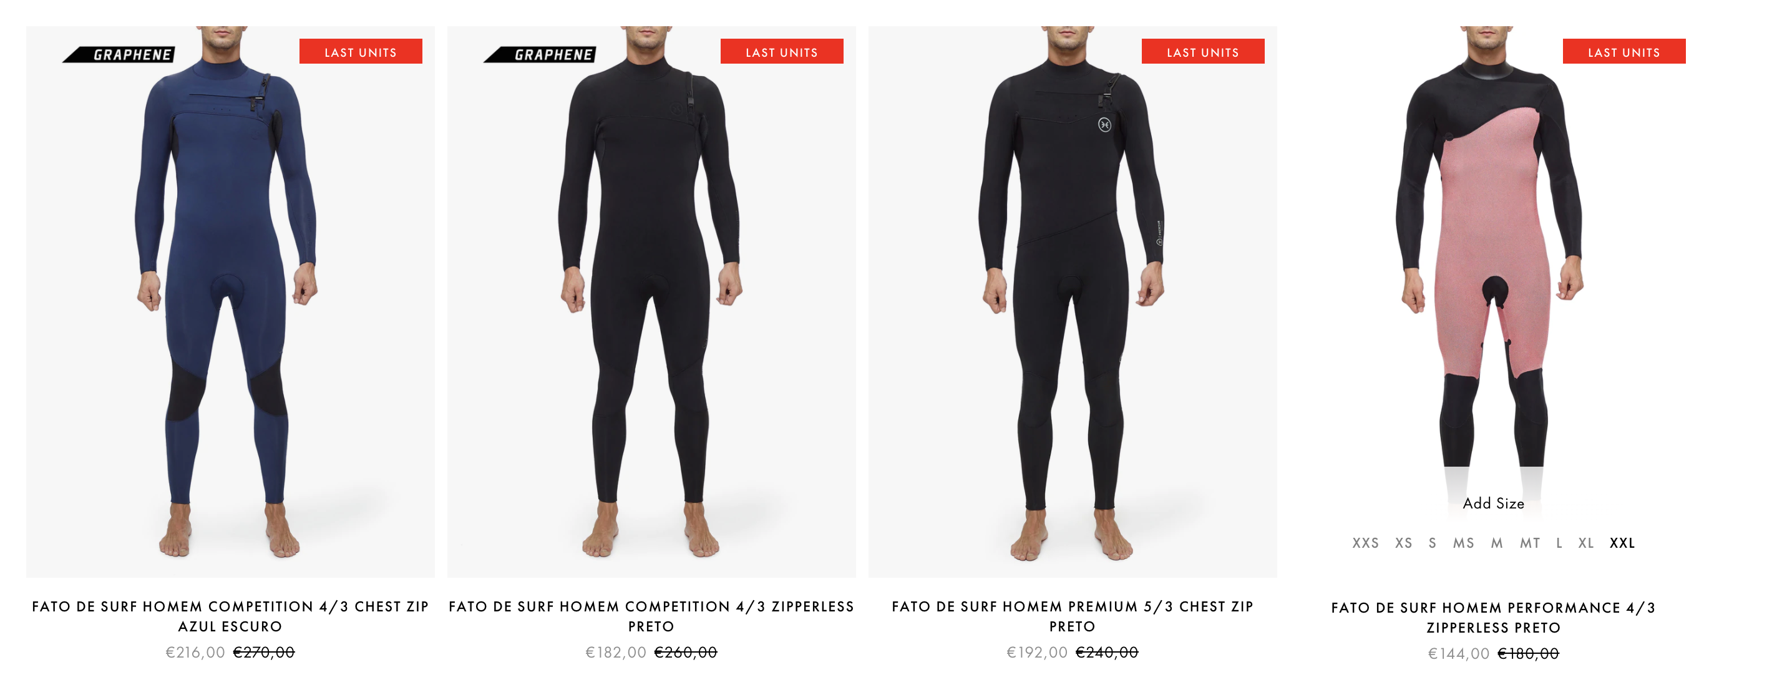
Task: Choose the XXL size option
Action: 1622,543
